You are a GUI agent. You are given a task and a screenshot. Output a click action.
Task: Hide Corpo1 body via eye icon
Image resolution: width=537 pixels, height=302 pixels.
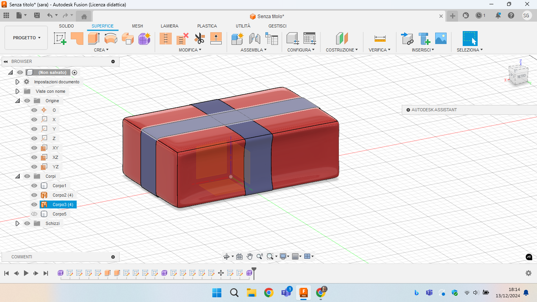34,186
